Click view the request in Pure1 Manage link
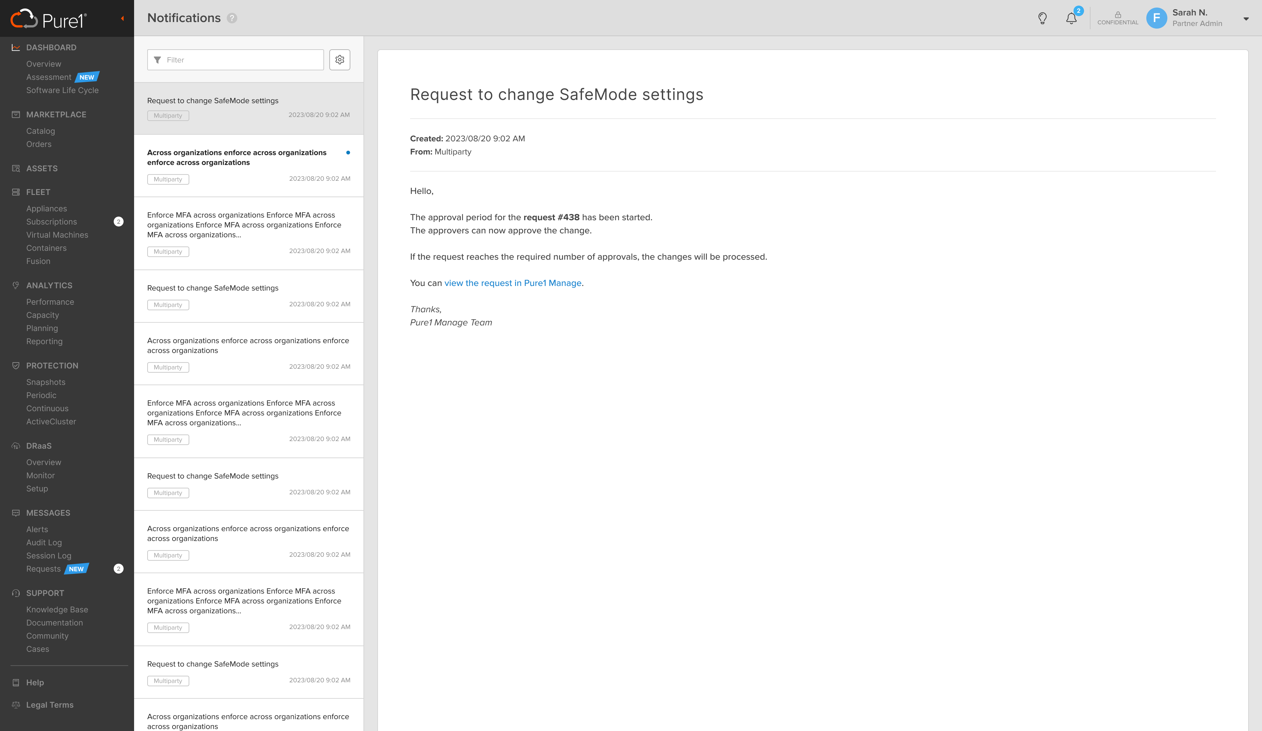The width and height of the screenshot is (1262, 731). [512, 283]
